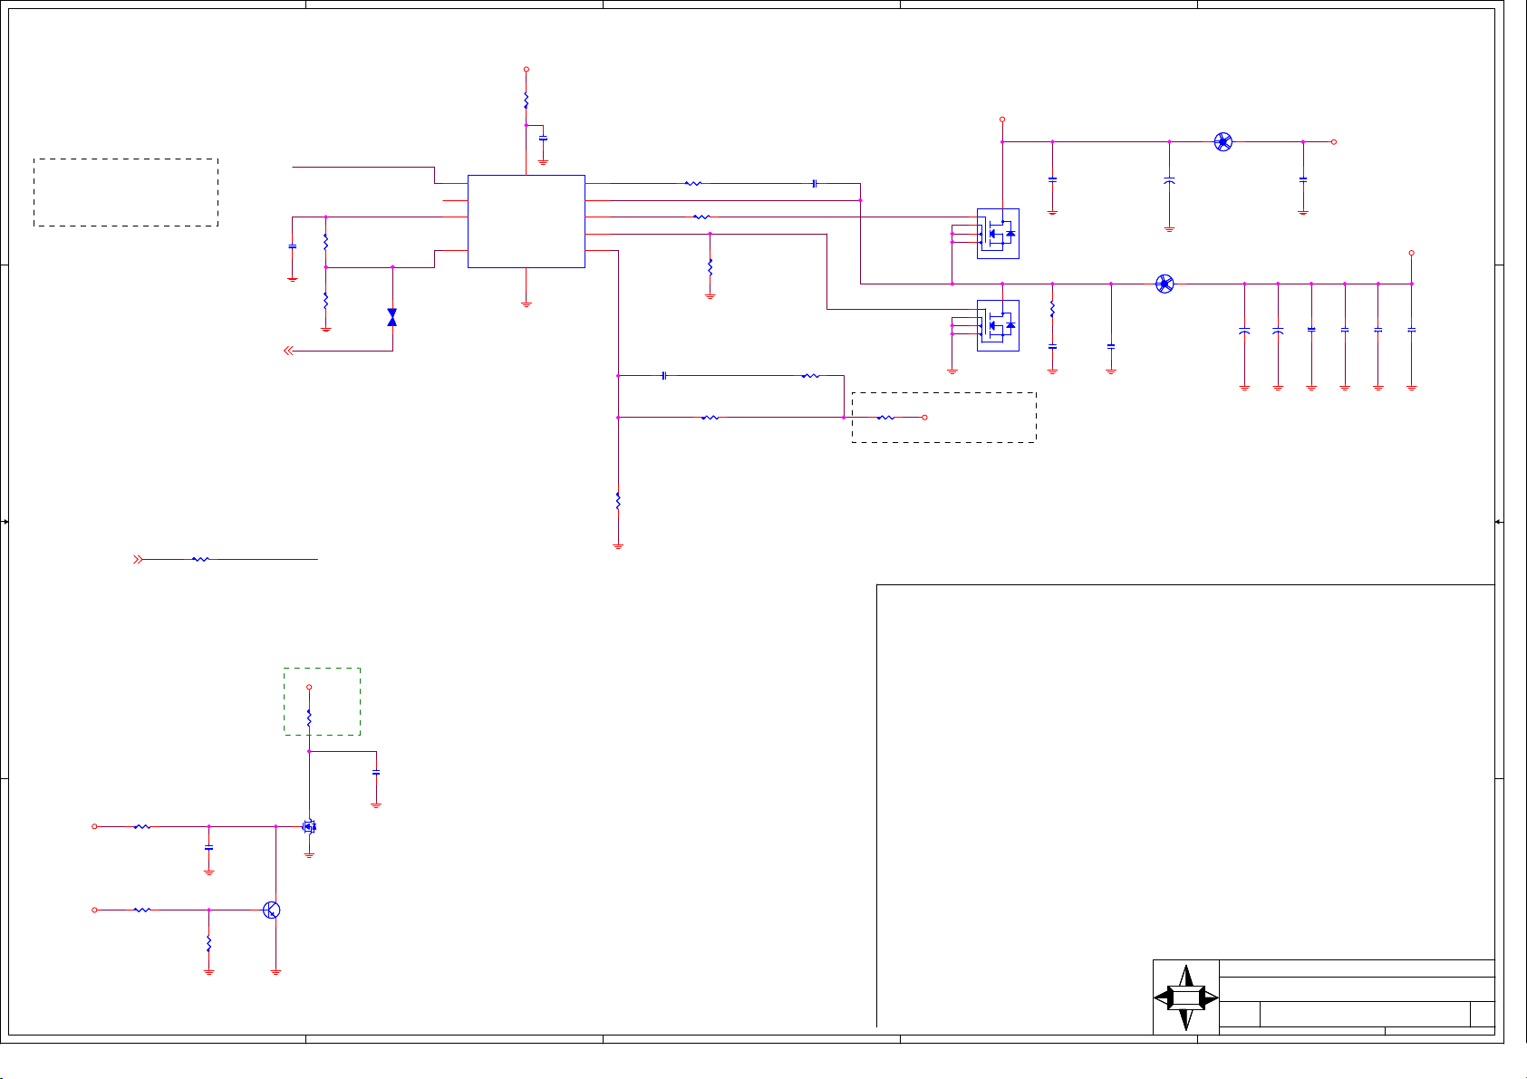Select the resistor inside the feedback dashed box
This screenshot has width=1527, height=1079.
click(886, 418)
